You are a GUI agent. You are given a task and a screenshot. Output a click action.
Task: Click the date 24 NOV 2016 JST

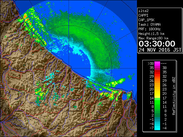click(160, 50)
